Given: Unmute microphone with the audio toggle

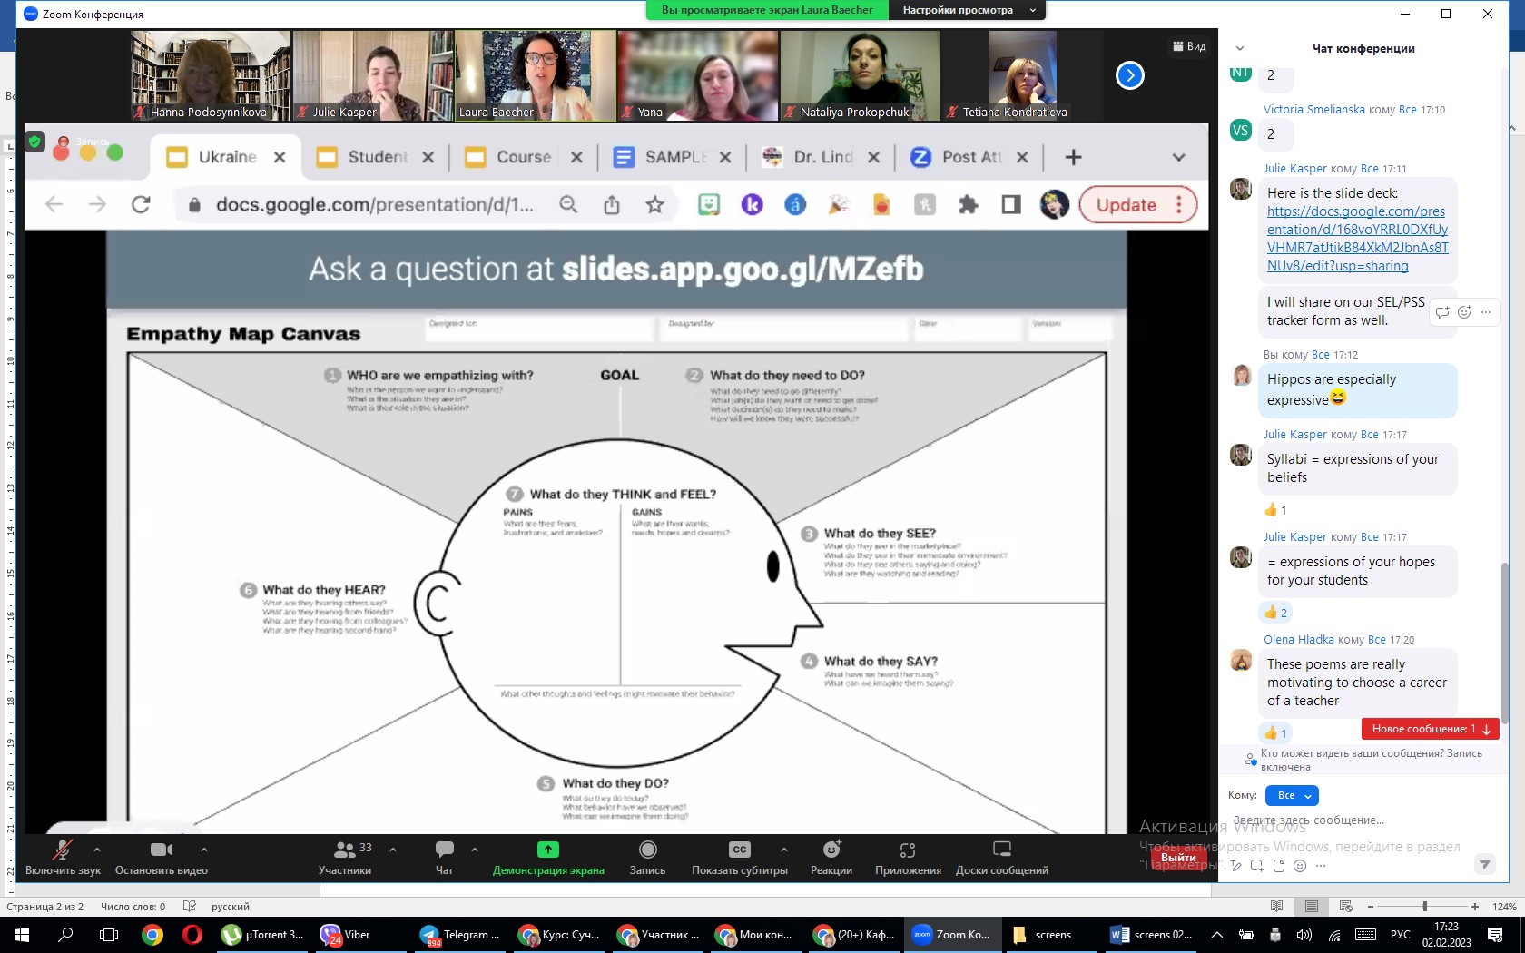Looking at the screenshot, I should 63,850.
